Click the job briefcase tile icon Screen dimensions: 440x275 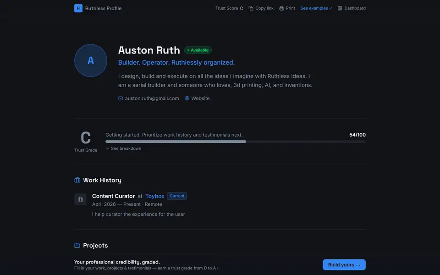point(80,199)
